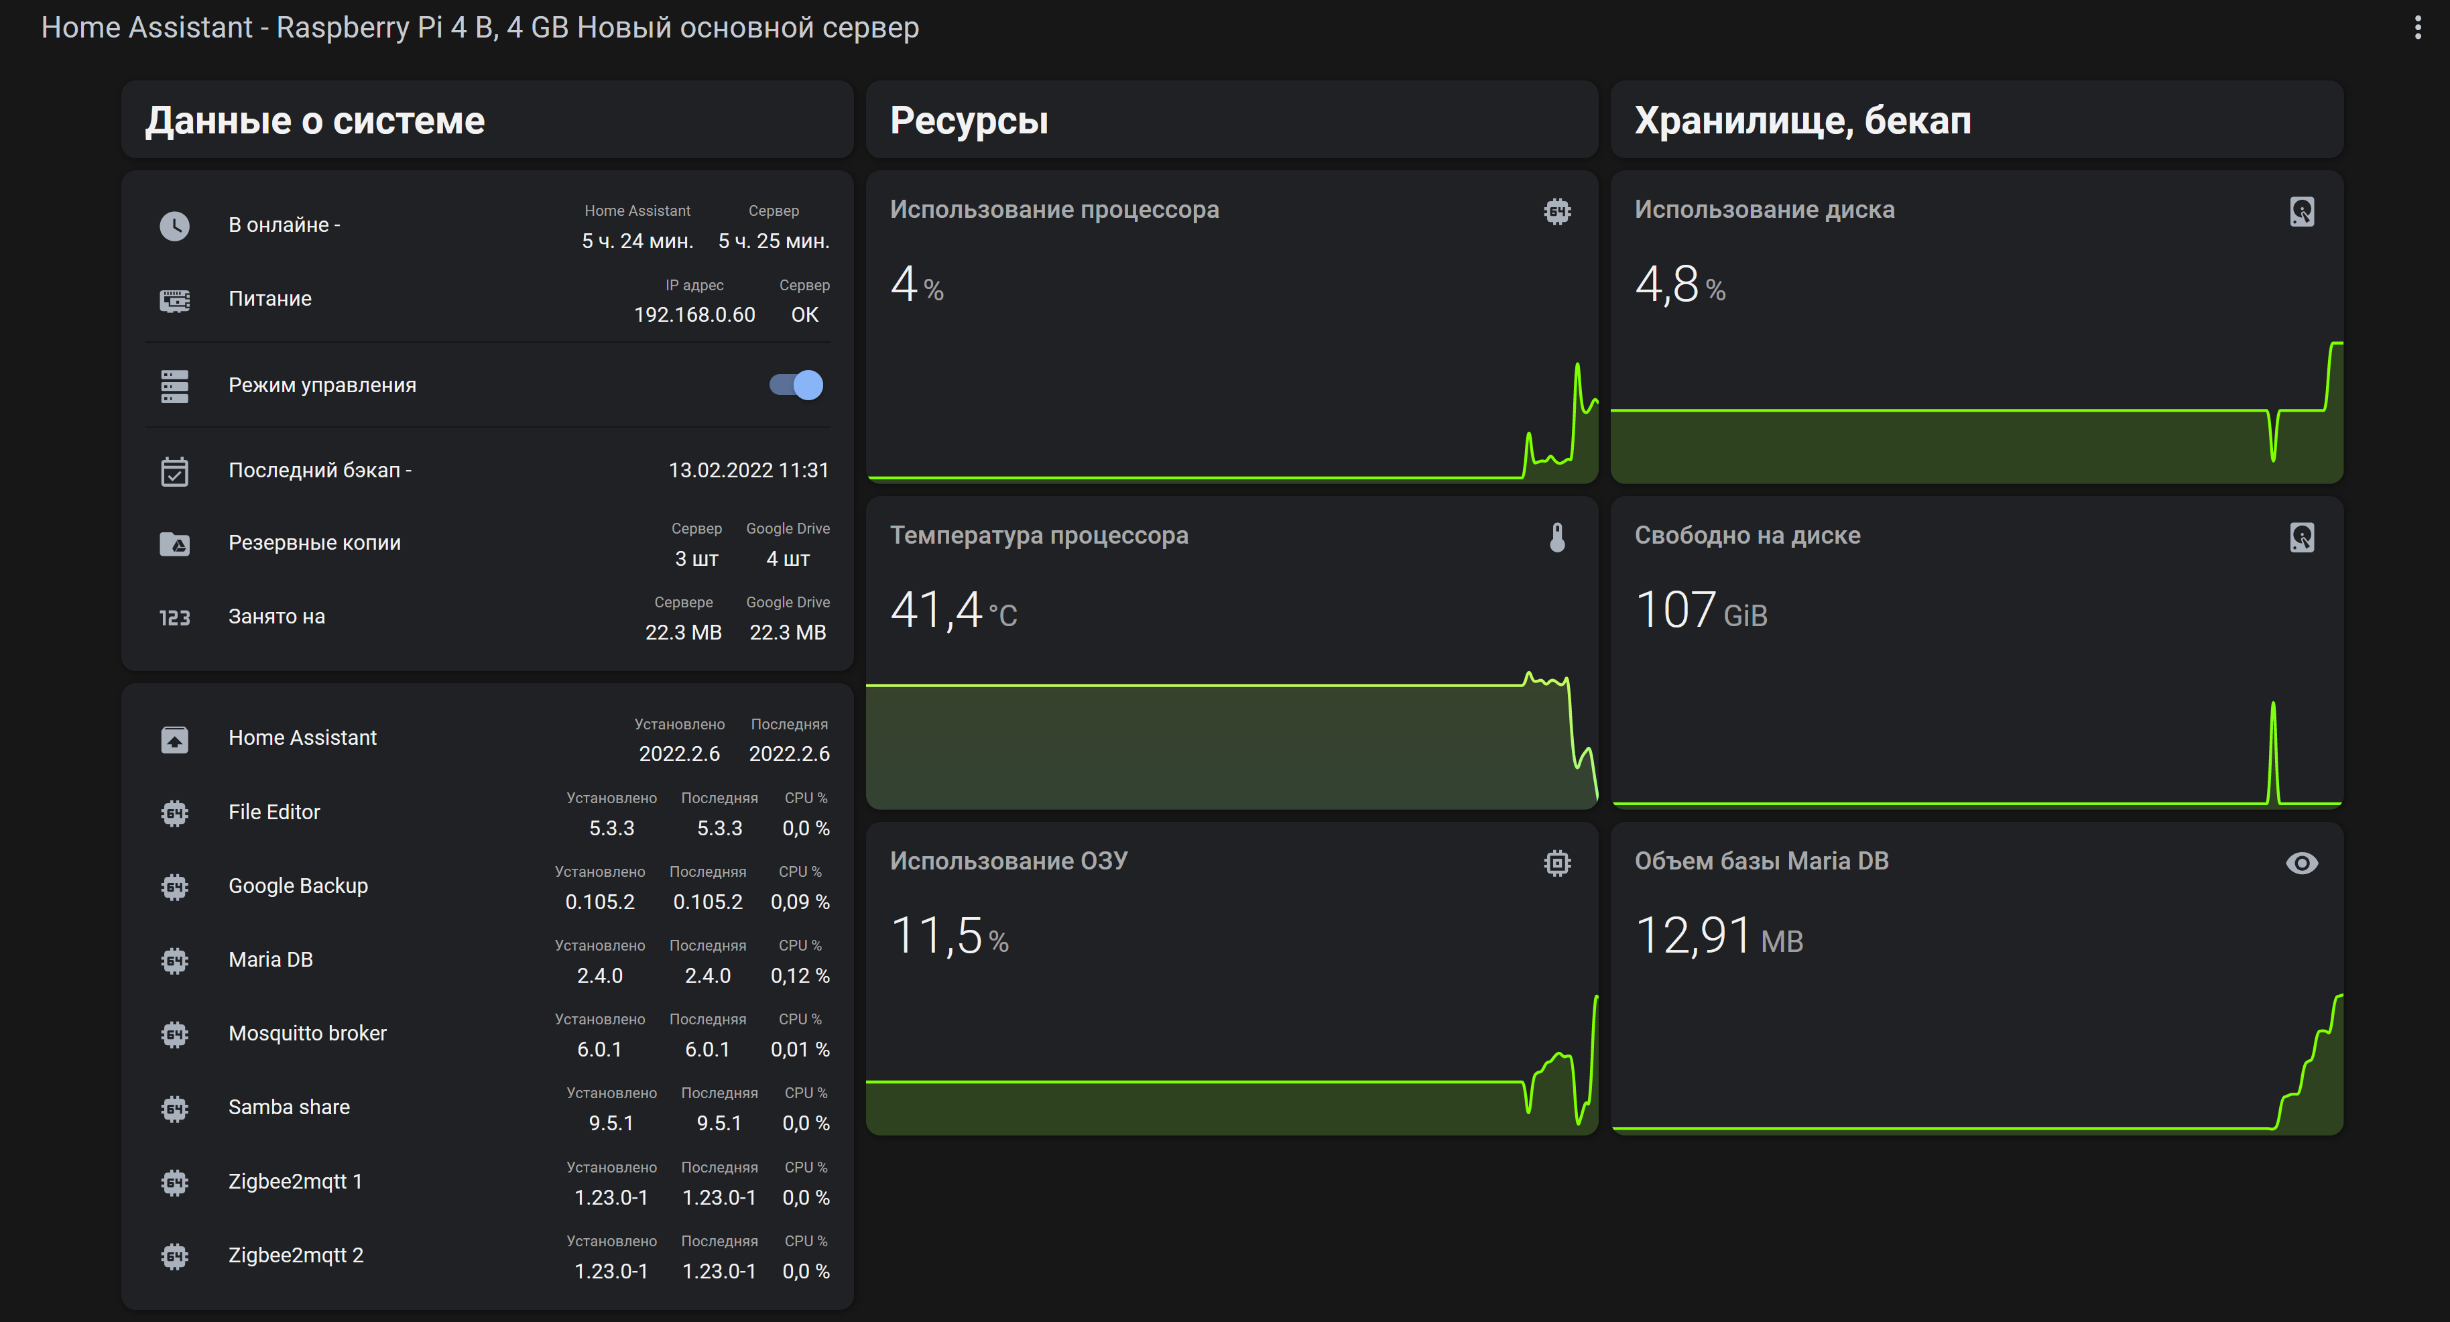
Task: Click the IP address 192.168.0.60
Action: coord(694,315)
